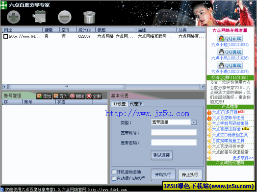The width and height of the screenshot is (257, 192).
Task: Click the red 删除 delete account button
Action: point(77,96)
